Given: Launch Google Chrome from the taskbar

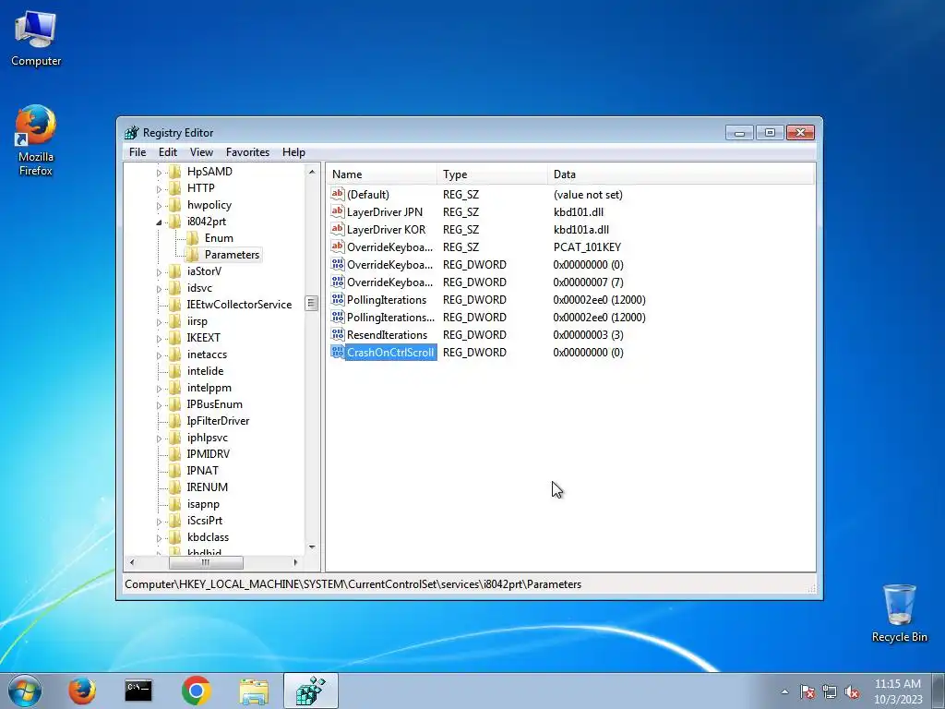Looking at the screenshot, I should (196, 691).
